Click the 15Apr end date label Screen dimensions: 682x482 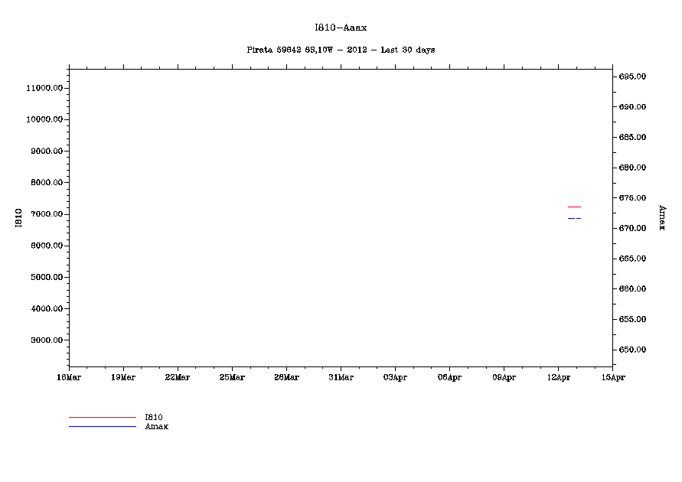coord(612,377)
